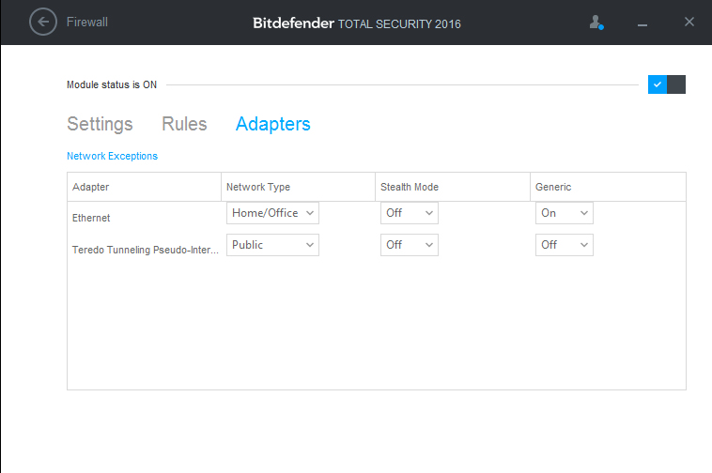This screenshot has height=473, width=712.
Task: Minimize the Bitdefender window
Action: point(642,25)
